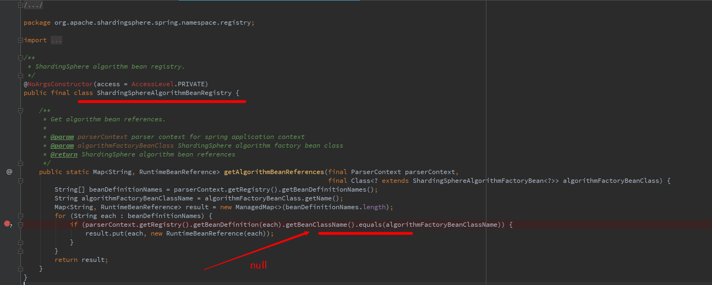Viewport: 712px width, 285px height.
Task: Click the package declaration org.apache.shardingsphere.spring.namespace.registry
Action: tap(152, 23)
